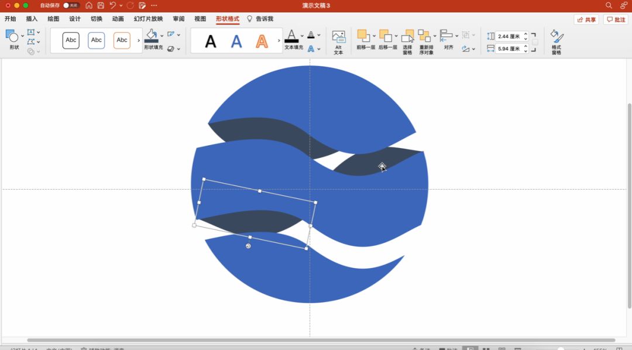Click the text box icon in ribbon
632x350 pixels.
(31, 32)
